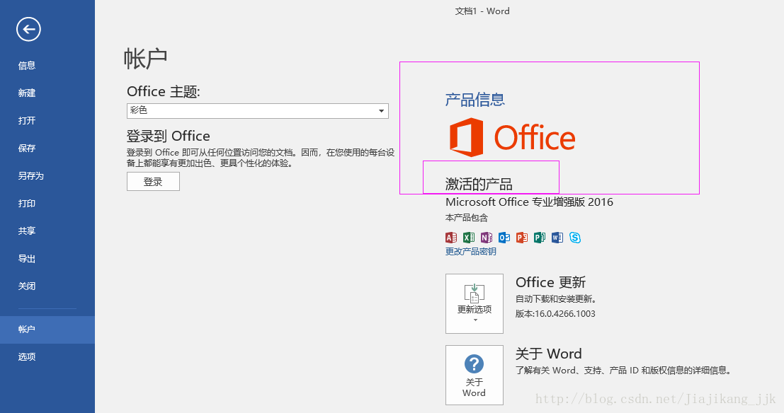
Task: Click the Office logo under 产品信息
Action: click(513, 137)
